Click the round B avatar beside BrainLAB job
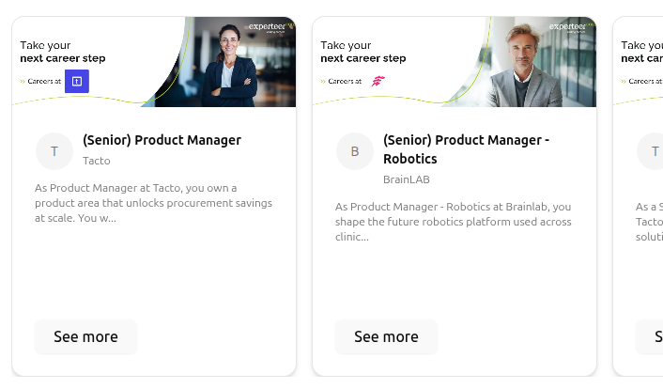This screenshot has height=389, width=663. pyautogui.click(x=354, y=151)
